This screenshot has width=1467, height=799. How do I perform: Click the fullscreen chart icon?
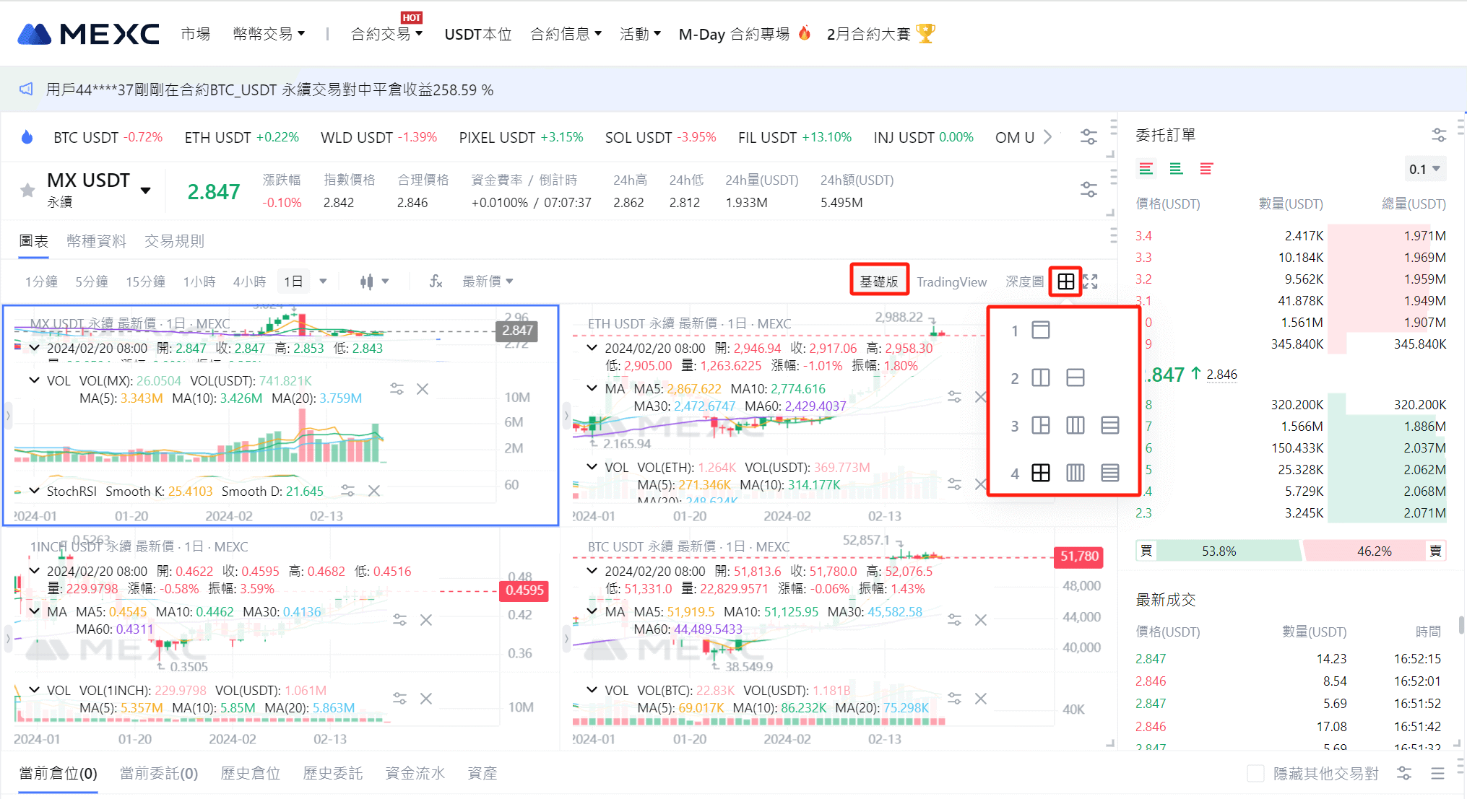[x=1091, y=281]
